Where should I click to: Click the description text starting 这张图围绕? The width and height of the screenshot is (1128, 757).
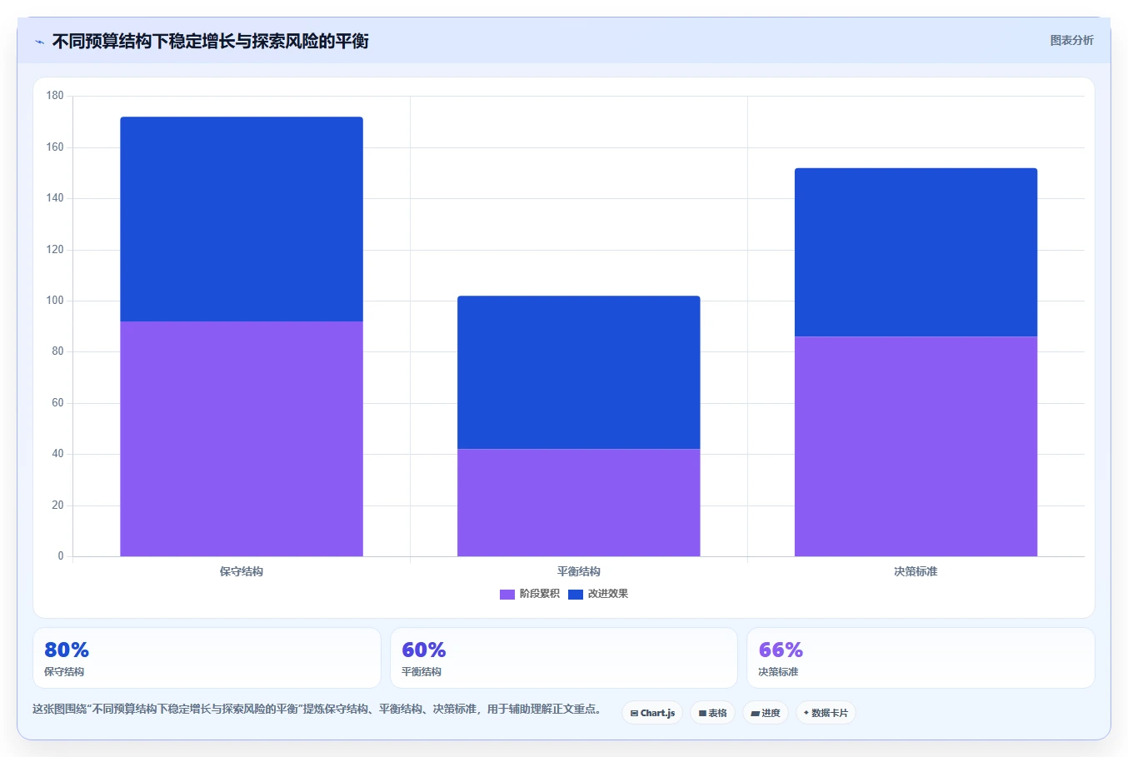click(317, 710)
